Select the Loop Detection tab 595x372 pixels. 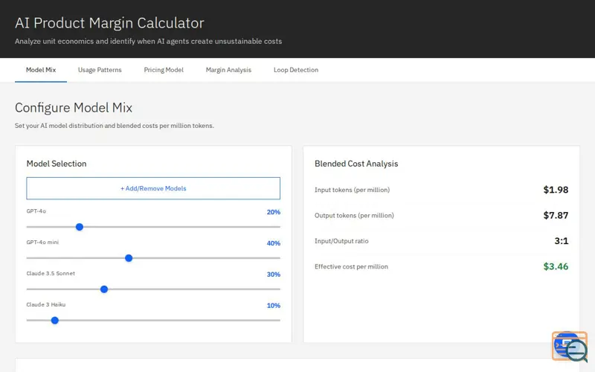tap(296, 70)
